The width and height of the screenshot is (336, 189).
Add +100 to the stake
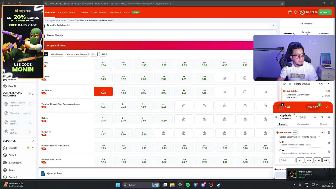[x=317, y=160]
